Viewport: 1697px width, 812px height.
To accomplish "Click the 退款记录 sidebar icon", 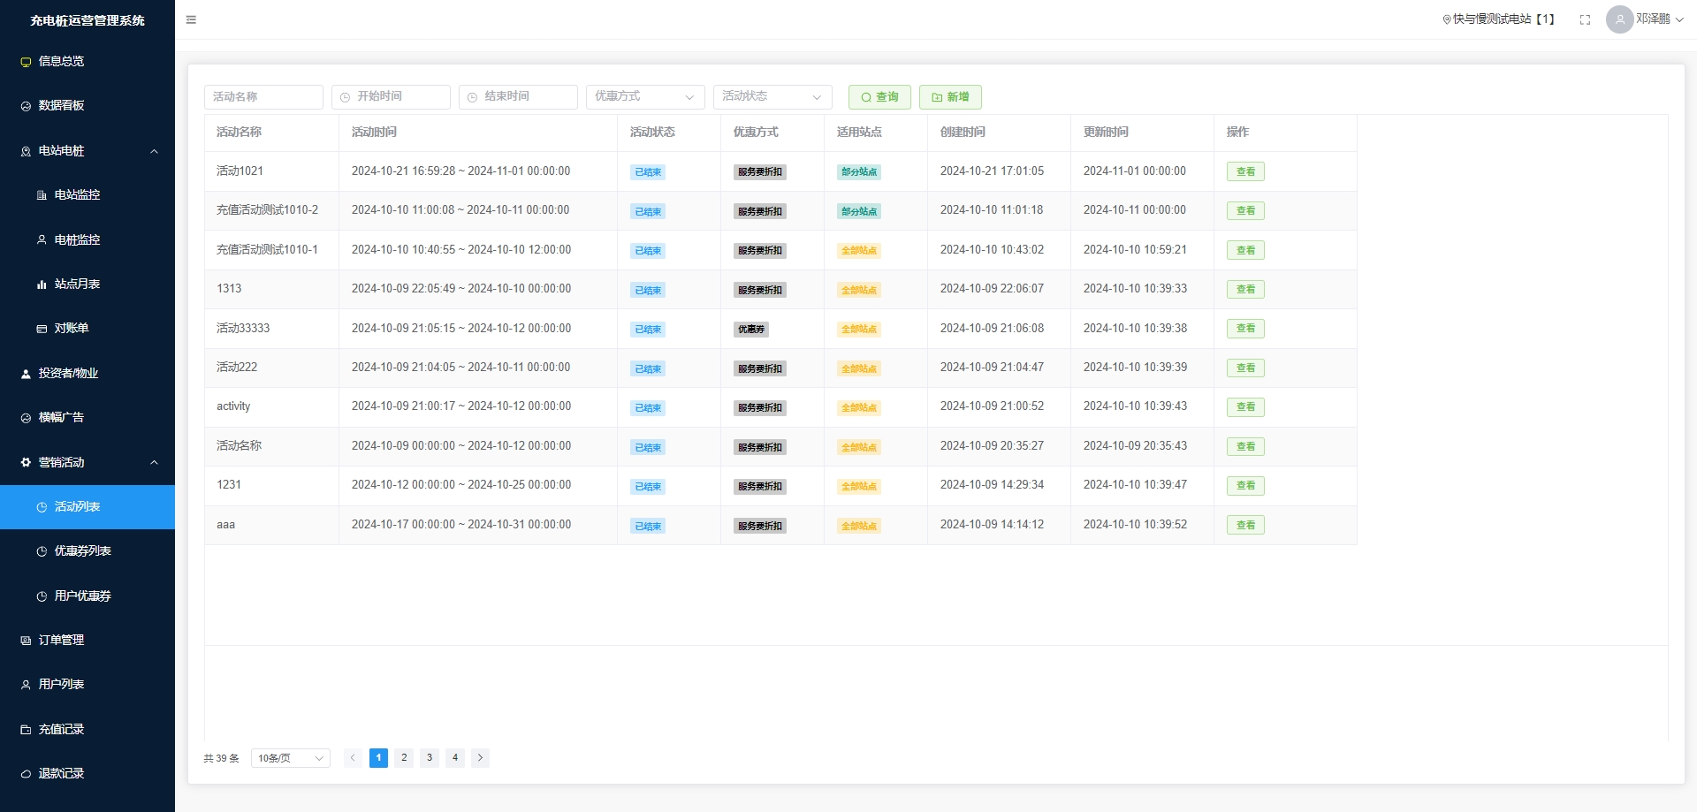I will [x=26, y=774].
